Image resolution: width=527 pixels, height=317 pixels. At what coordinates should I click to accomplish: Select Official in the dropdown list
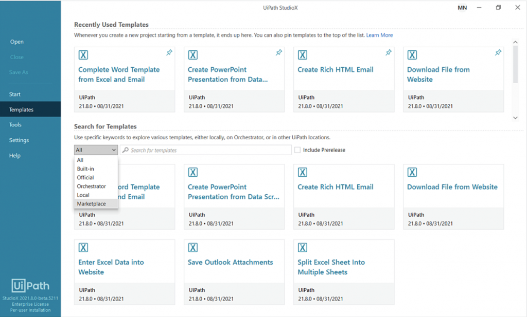(x=96, y=177)
